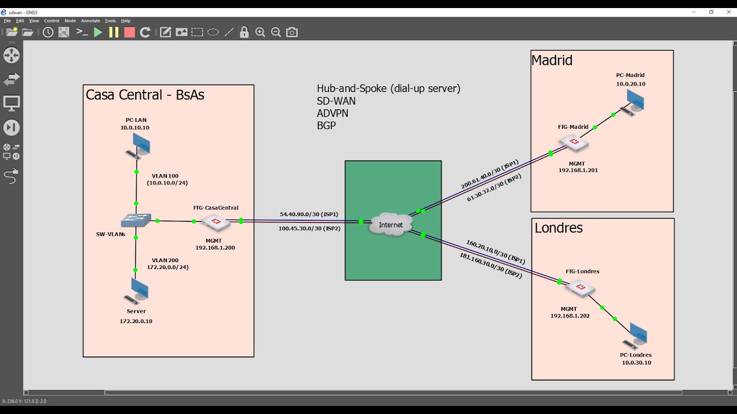Viewport: 737px width, 414px height.
Task: Browse routers in the device sidebar
Action: coord(12,55)
